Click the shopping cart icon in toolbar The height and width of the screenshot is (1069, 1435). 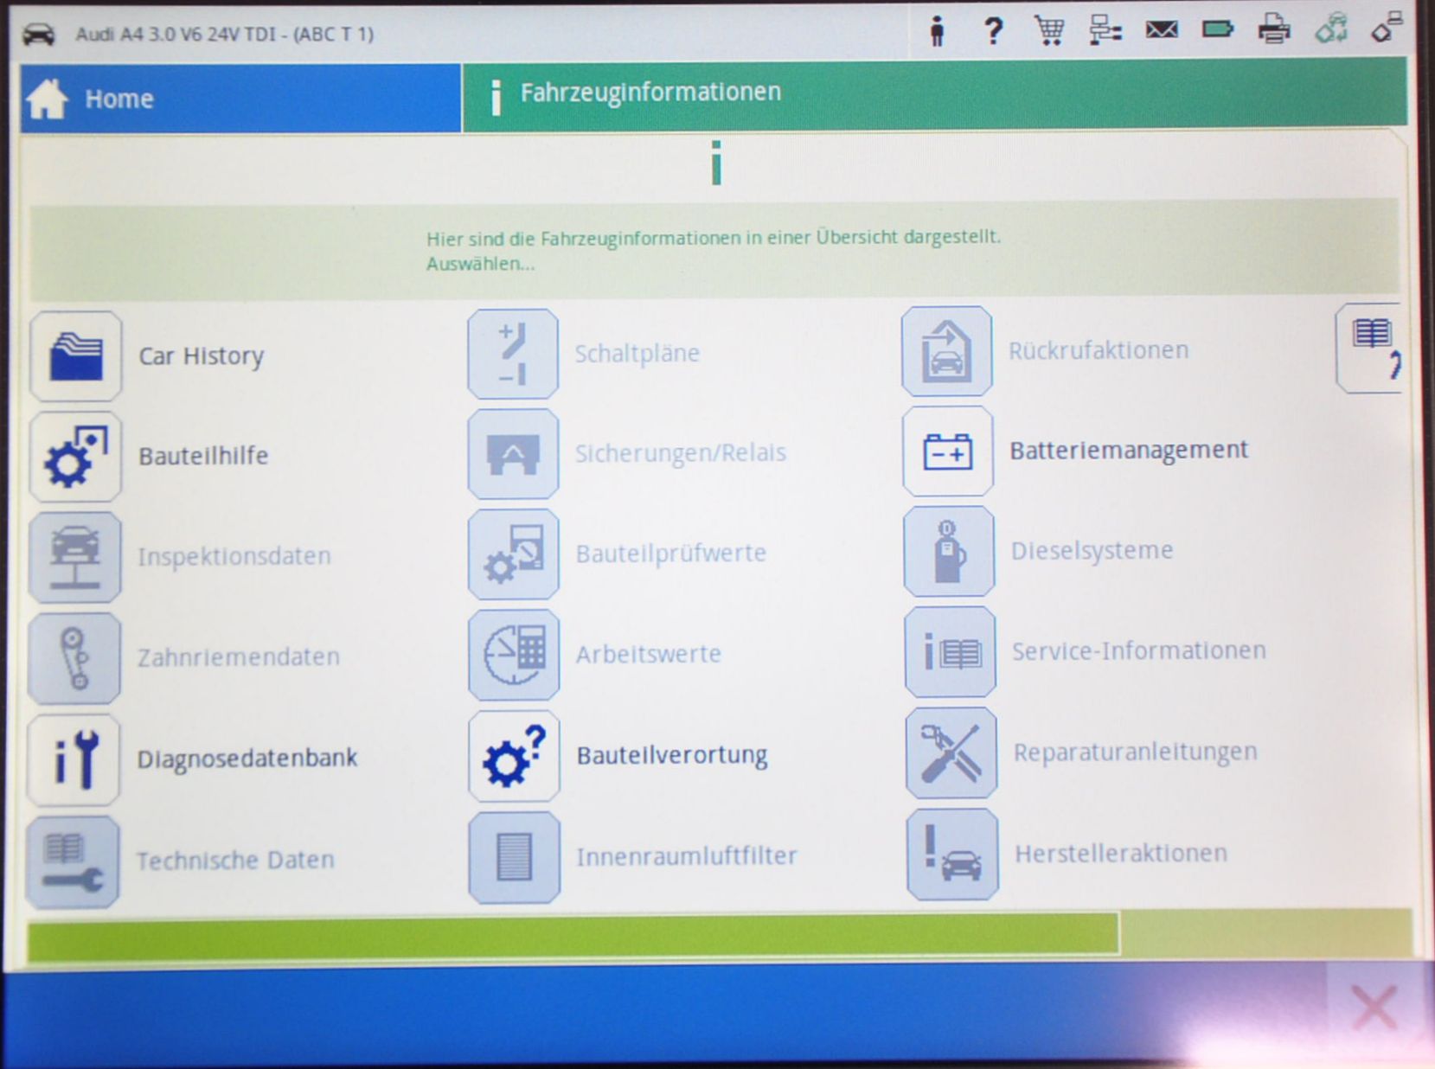tap(1048, 31)
